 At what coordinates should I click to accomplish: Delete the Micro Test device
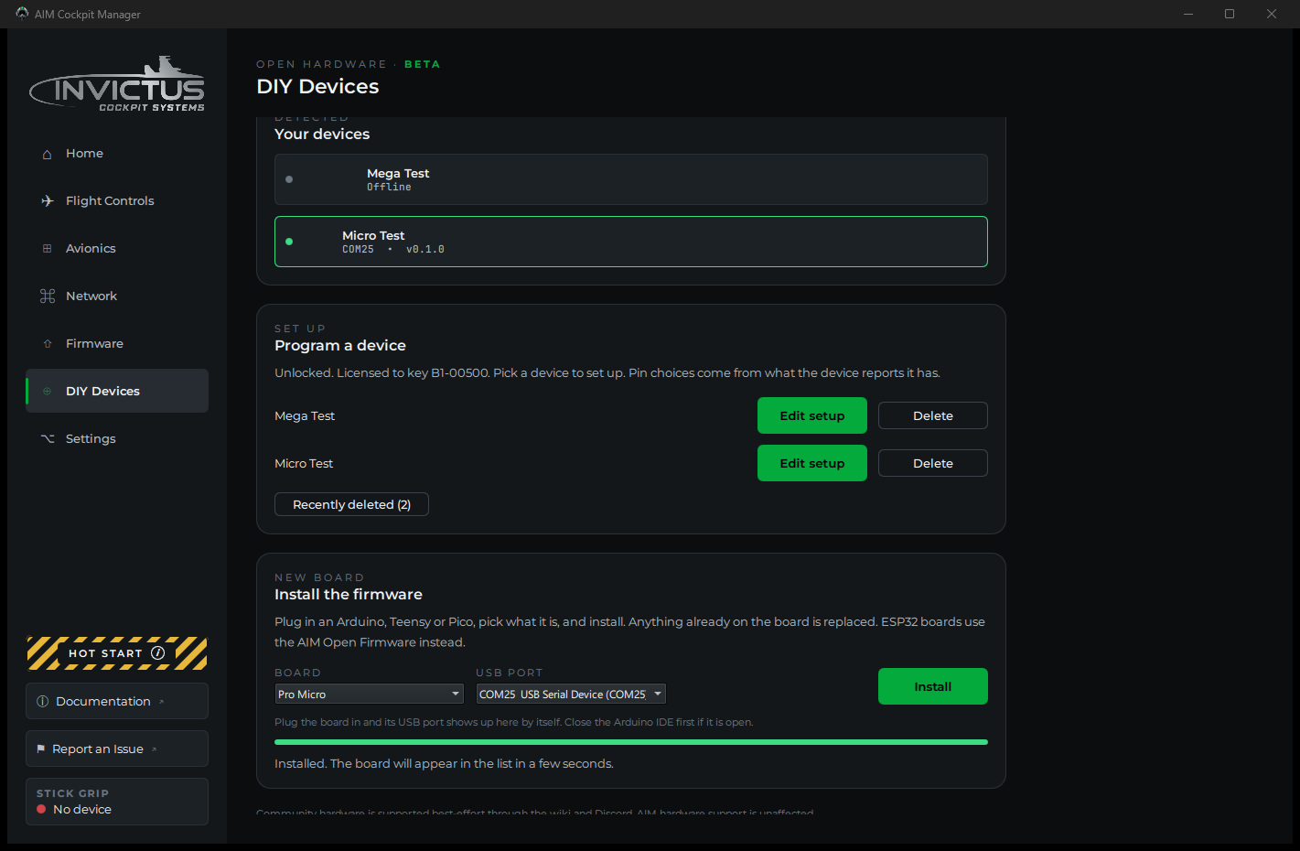tap(933, 463)
